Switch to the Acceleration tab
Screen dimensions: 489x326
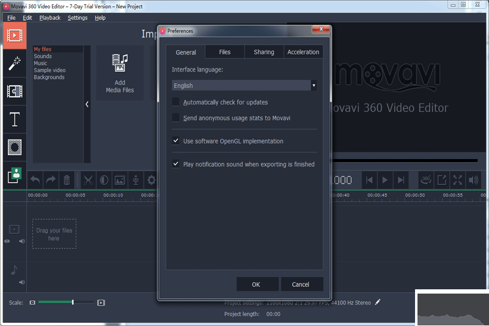(303, 52)
